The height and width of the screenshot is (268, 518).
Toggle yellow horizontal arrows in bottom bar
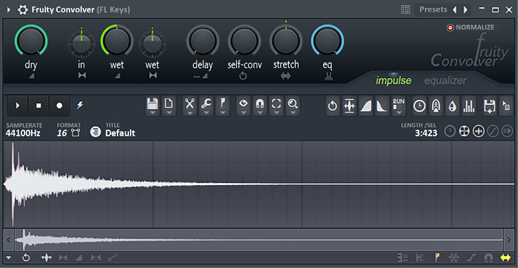(x=506, y=258)
